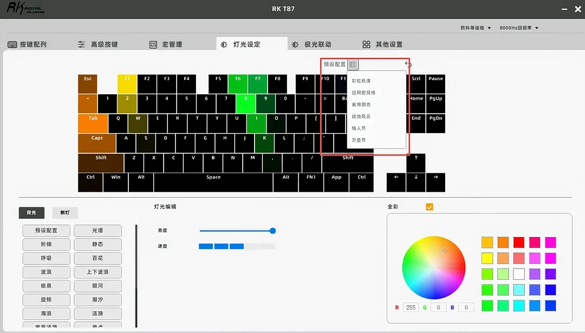Click the undo arrow icon above keyboard
The height and width of the screenshot is (333, 585).
coord(408,64)
